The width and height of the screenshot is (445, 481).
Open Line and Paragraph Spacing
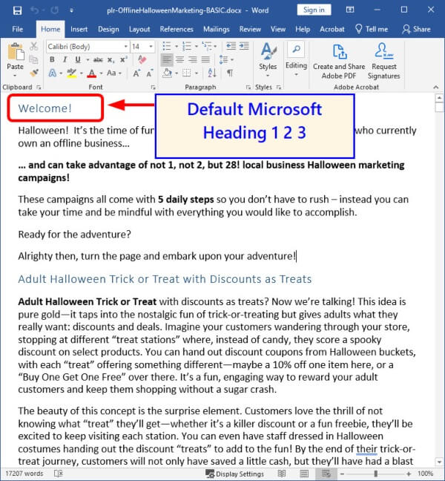[x=223, y=59]
